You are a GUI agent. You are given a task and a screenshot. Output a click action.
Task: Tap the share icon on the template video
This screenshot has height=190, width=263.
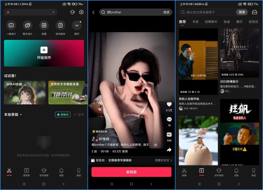[x=169, y=150]
